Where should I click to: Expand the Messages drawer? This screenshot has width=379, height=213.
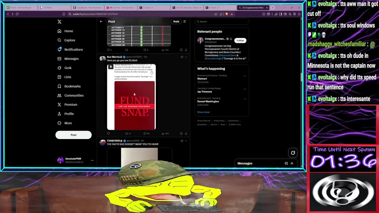tap(292, 163)
